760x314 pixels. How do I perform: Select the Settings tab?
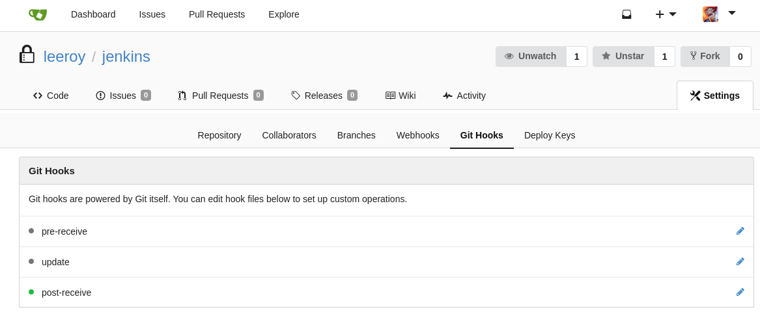[715, 96]
